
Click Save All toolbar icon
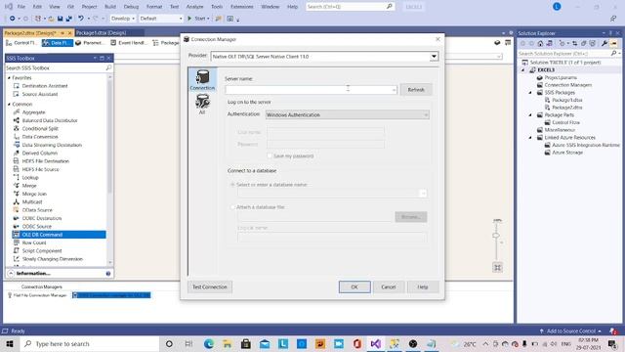coord(69,19)
